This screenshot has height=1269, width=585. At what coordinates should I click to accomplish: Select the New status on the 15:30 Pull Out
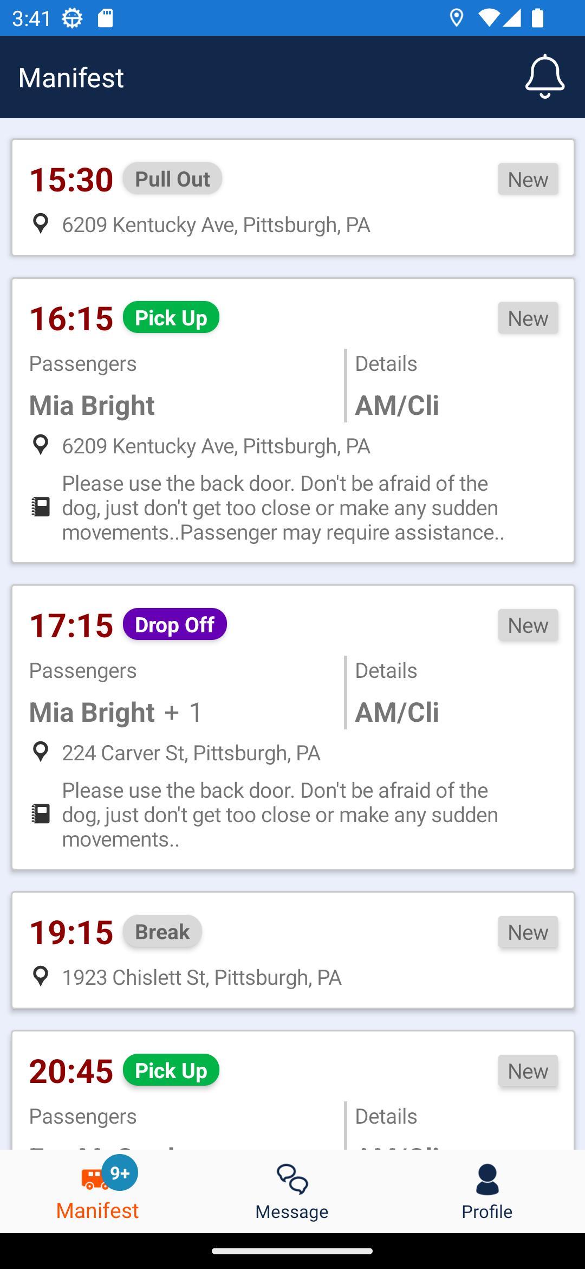tap(528, 179)
